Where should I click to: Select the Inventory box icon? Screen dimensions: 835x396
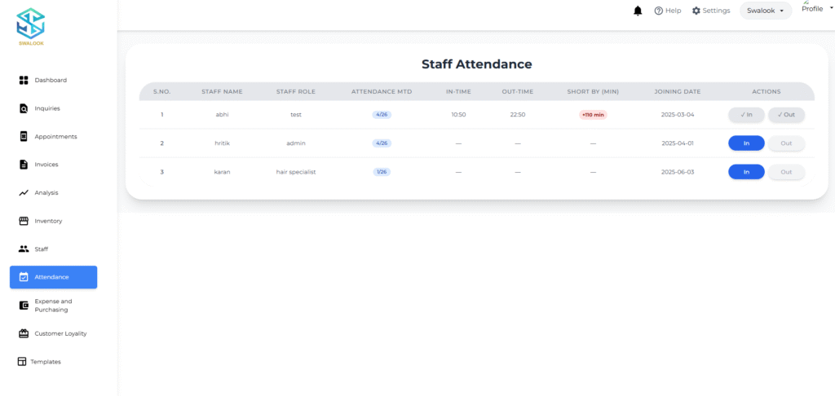(24, 221)
